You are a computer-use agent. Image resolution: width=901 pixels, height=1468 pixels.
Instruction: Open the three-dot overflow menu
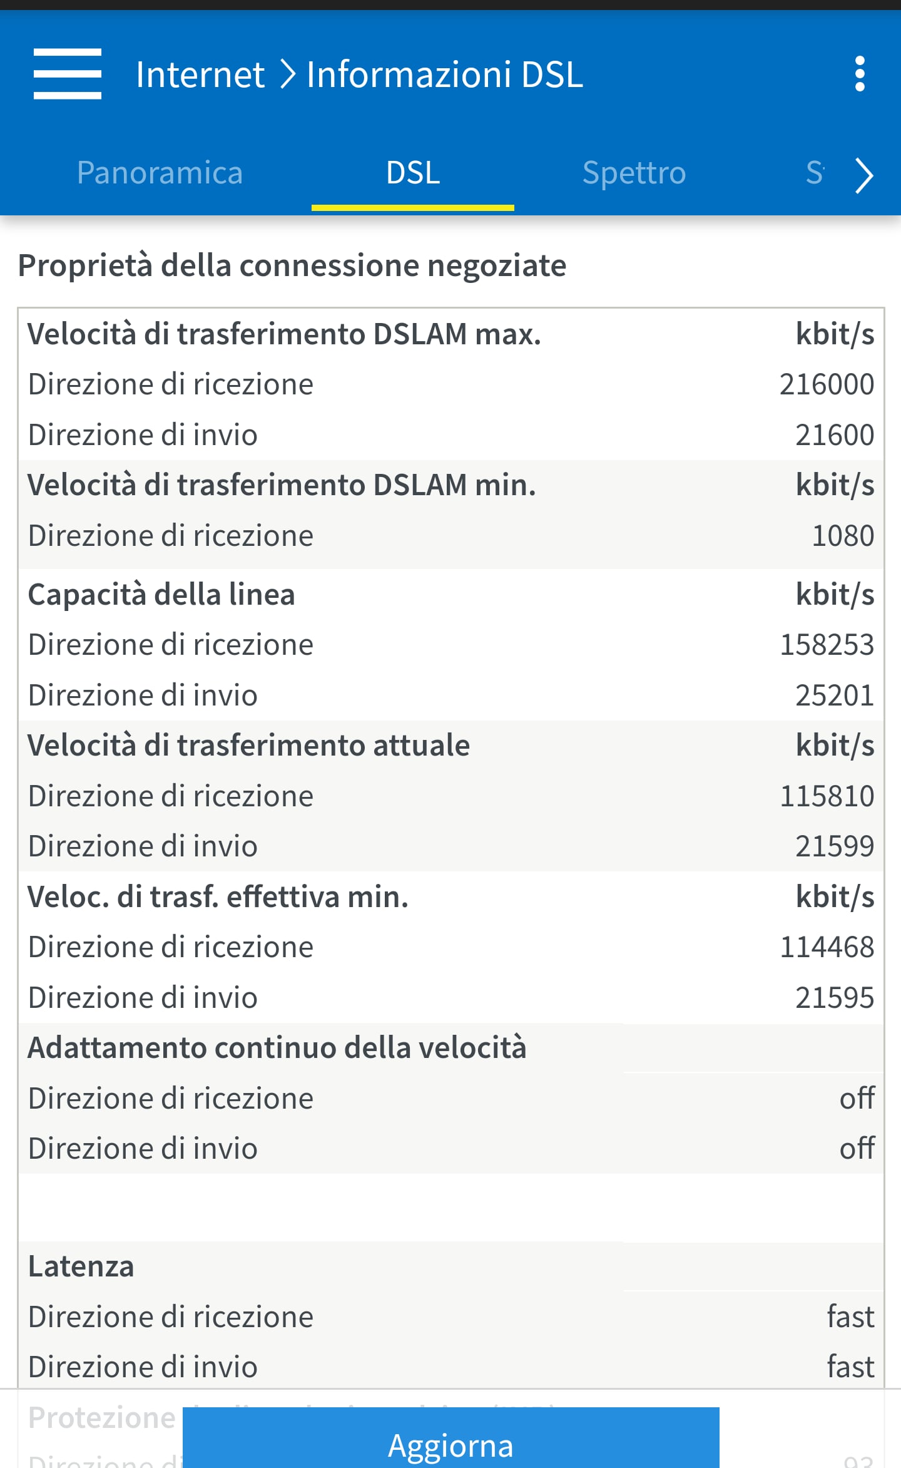860,74
